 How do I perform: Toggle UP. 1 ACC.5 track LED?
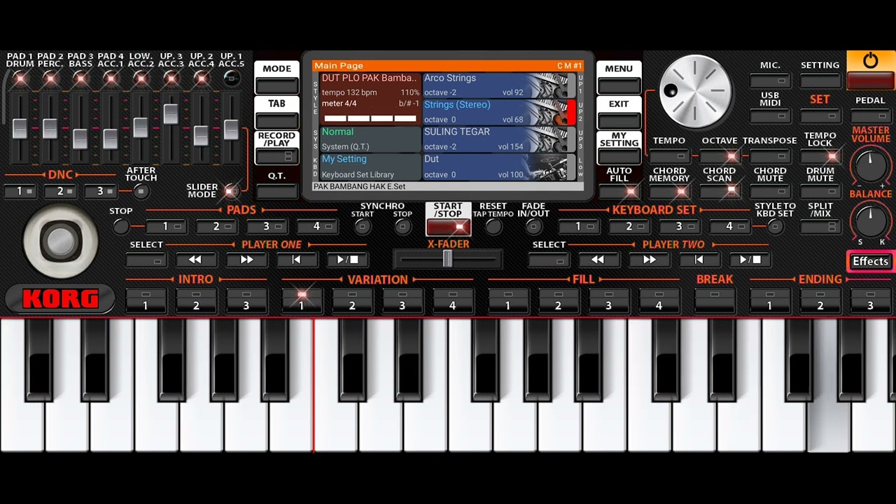(232, 78)
